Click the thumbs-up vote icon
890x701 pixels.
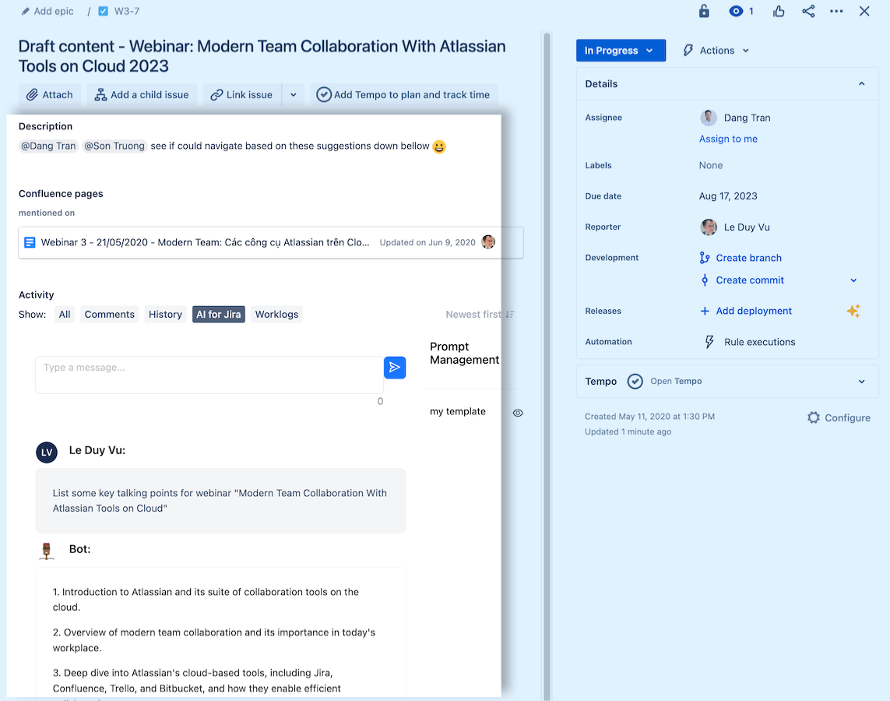point(779,12)
